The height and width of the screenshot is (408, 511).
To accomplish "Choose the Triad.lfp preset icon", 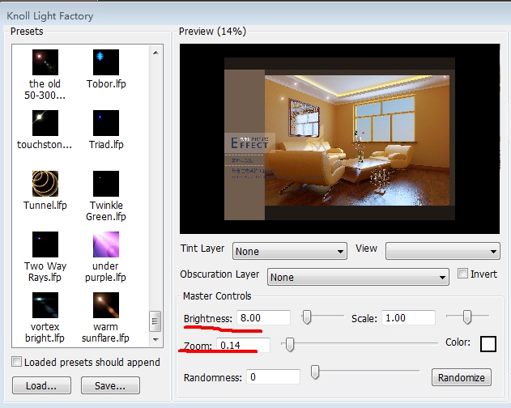I will (106, 123).
